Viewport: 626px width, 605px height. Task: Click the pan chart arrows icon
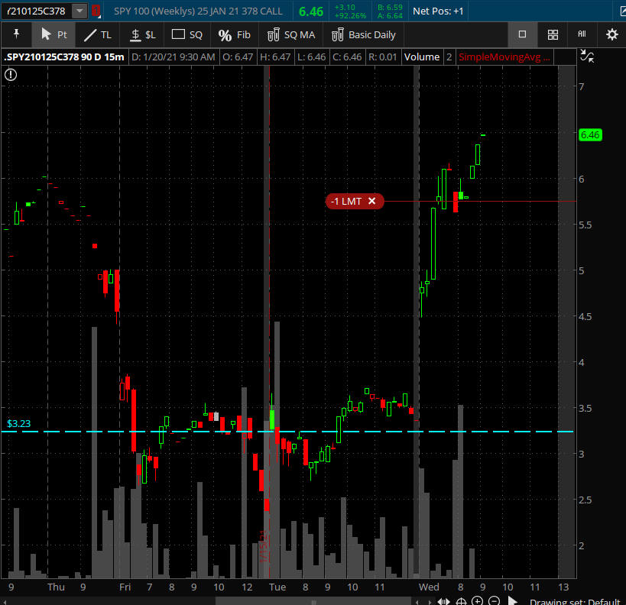pyautogui.click(x=443, y=601)
